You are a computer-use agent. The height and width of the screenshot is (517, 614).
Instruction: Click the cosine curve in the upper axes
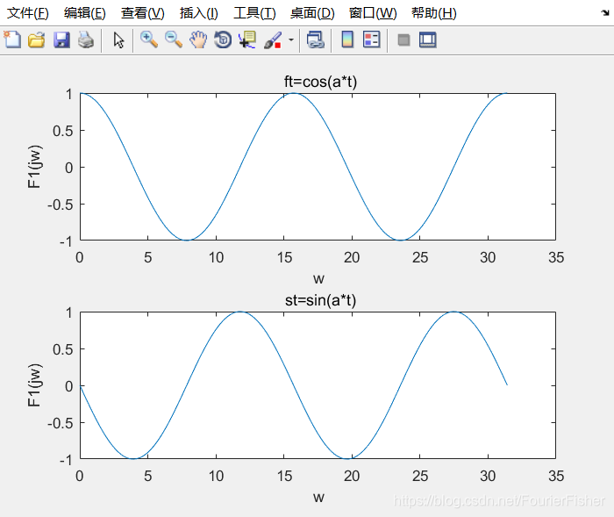pos(241,167)
